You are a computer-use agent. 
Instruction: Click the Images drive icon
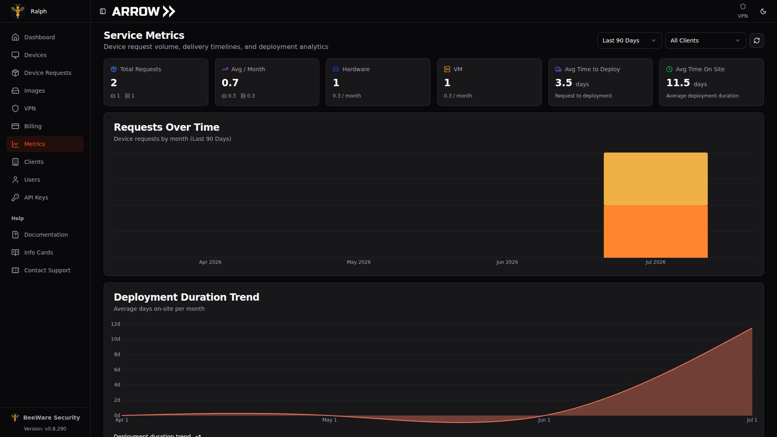click(x=15, y=91)
